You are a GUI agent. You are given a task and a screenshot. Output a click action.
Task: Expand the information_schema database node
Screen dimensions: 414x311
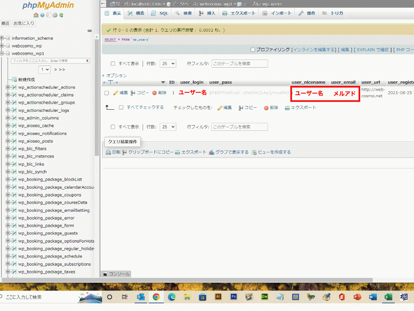click(2, 38)
